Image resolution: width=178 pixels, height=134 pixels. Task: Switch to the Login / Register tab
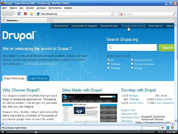tap(39, 78)
